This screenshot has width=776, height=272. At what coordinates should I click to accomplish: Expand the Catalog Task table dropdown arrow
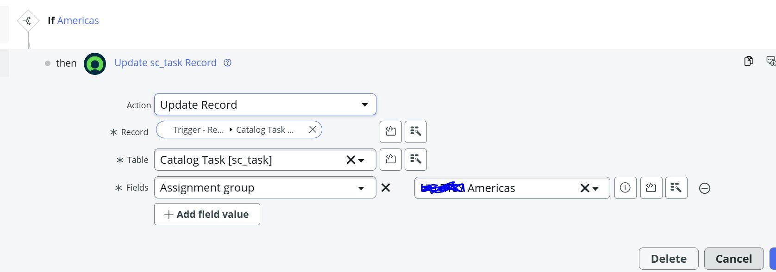point(361,161)
